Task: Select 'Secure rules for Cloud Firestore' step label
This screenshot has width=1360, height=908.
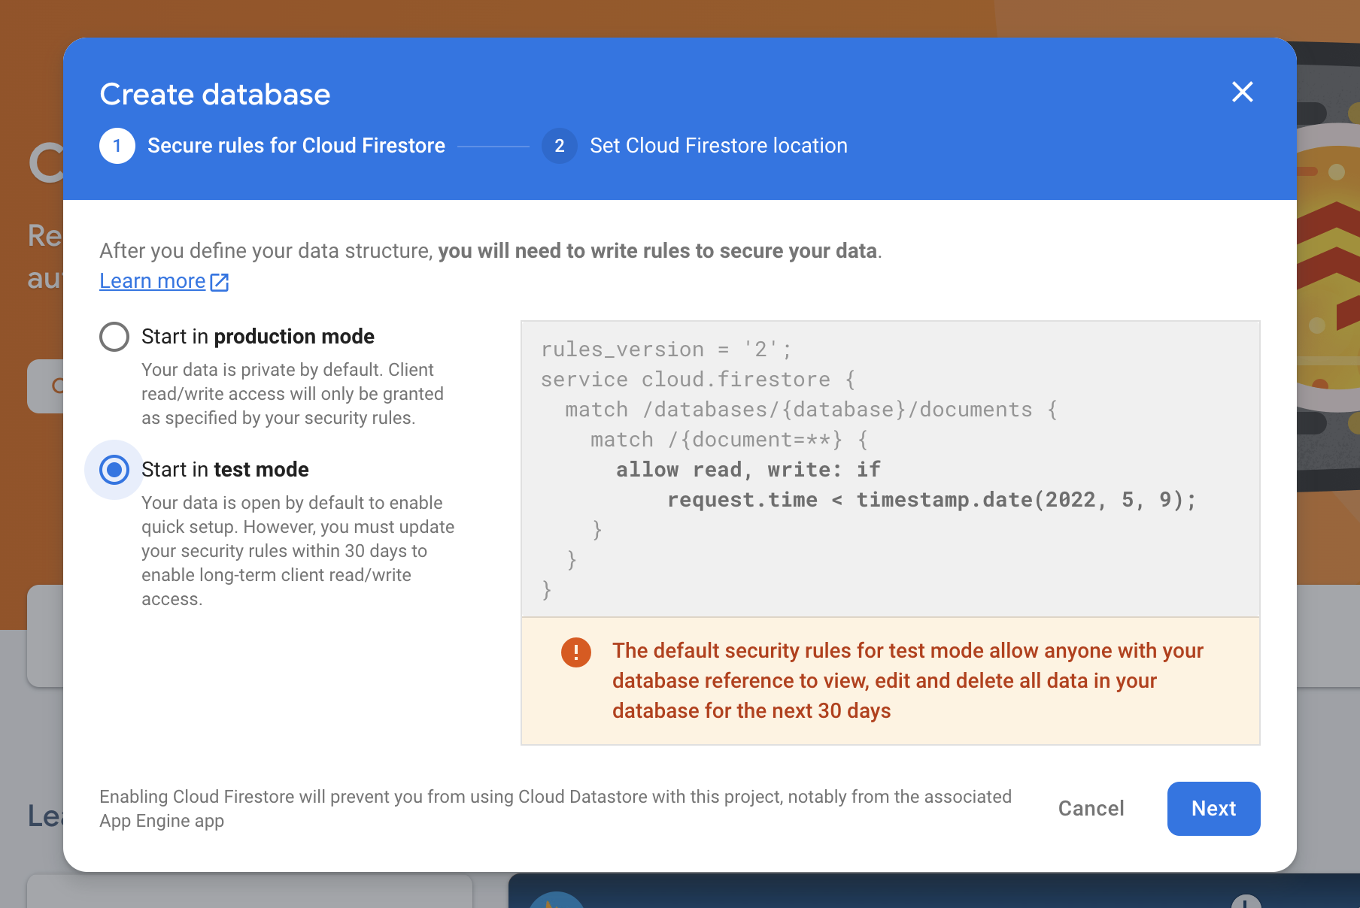Action: tap(296, 146)
